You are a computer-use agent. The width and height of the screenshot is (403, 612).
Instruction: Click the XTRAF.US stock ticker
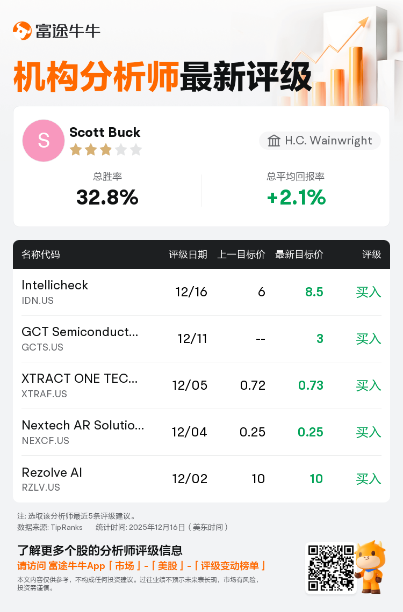[45, 394]
